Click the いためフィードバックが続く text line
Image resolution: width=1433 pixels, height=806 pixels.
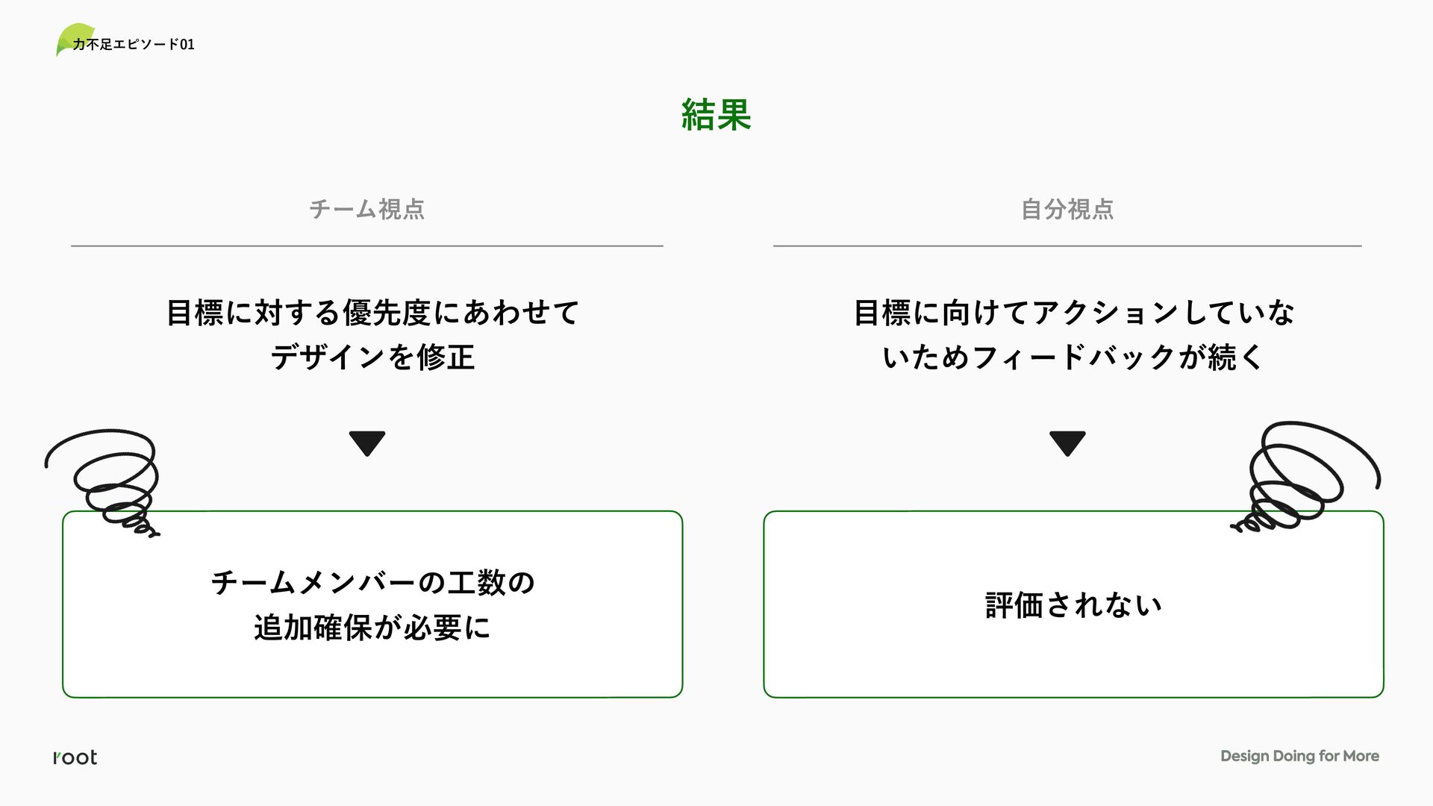[x=1073, y=357]
